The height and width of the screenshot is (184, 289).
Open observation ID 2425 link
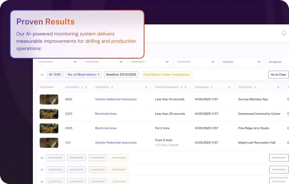click(x=69, y=128)
